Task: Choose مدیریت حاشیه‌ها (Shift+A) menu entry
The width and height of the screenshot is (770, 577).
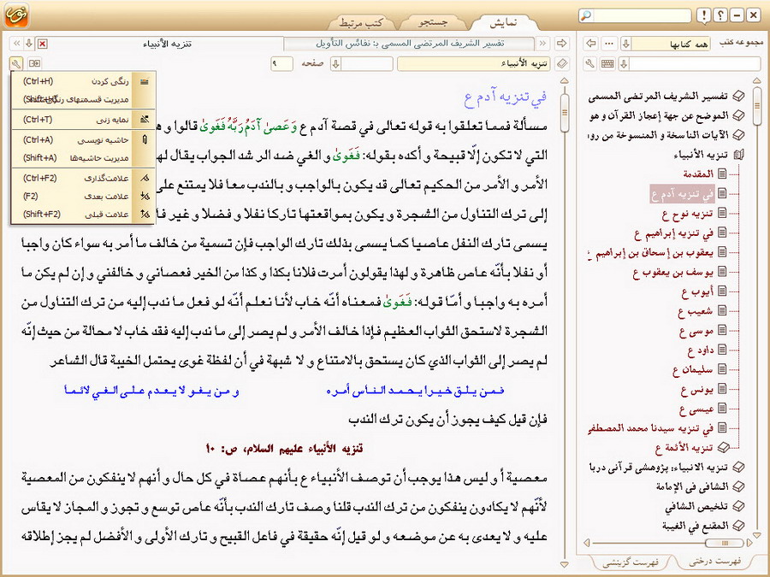Action: pos(83,158)
